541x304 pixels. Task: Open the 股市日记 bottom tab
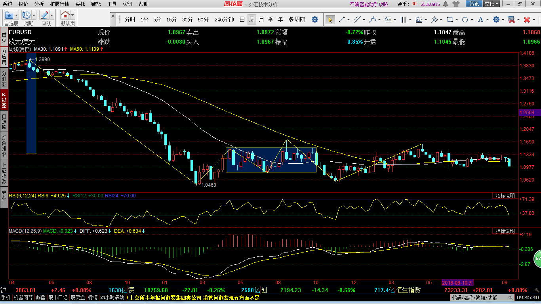(x=59, y=298)
